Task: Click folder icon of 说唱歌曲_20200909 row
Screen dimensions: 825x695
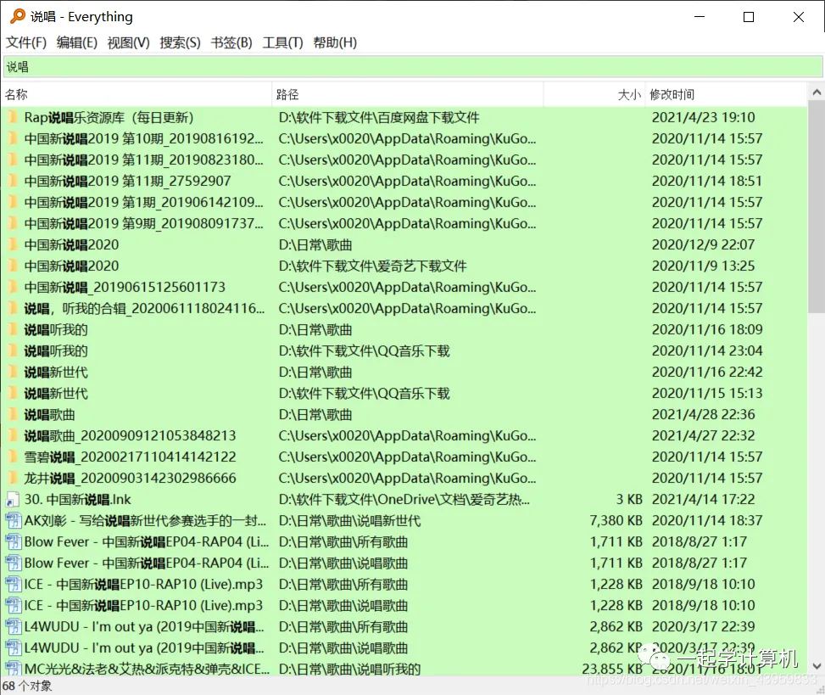Action: tap(13, 435)
